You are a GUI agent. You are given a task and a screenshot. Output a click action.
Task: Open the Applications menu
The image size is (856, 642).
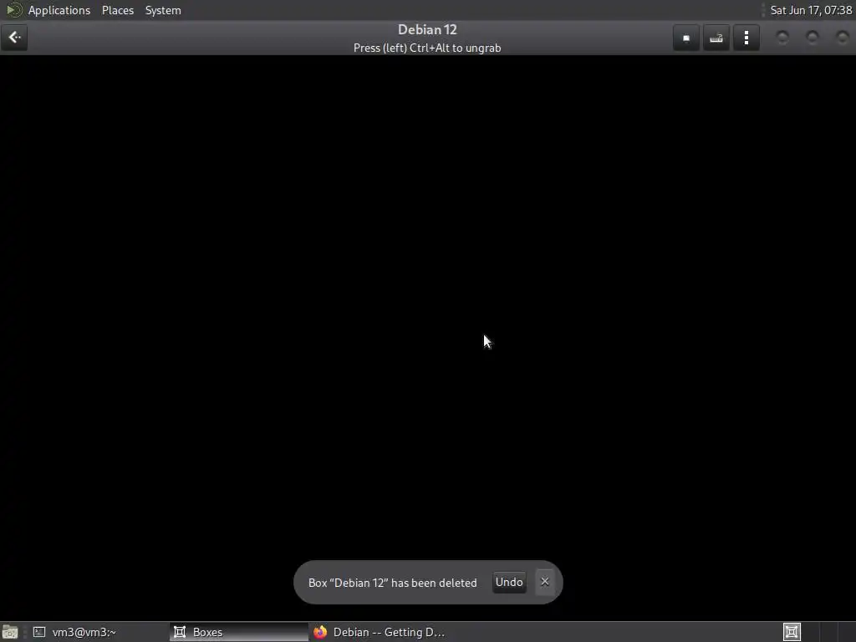(x=59, y=10)
